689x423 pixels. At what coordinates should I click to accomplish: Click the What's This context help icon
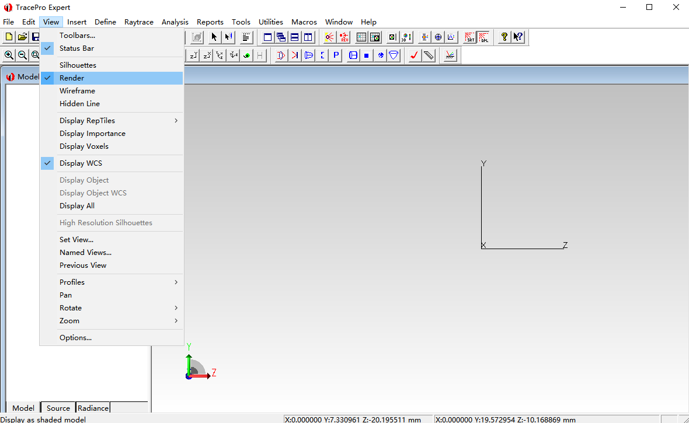[x=518, y=37]
